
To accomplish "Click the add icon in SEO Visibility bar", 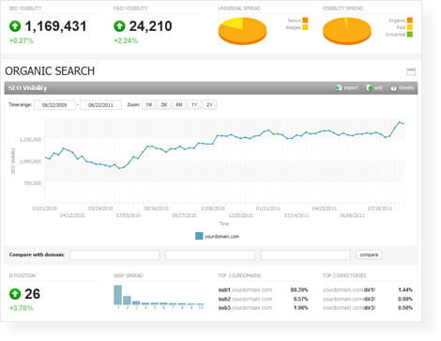I will click(370, 87).
